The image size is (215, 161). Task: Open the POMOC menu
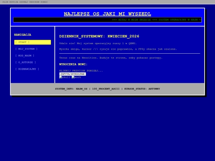coord(44,2)
